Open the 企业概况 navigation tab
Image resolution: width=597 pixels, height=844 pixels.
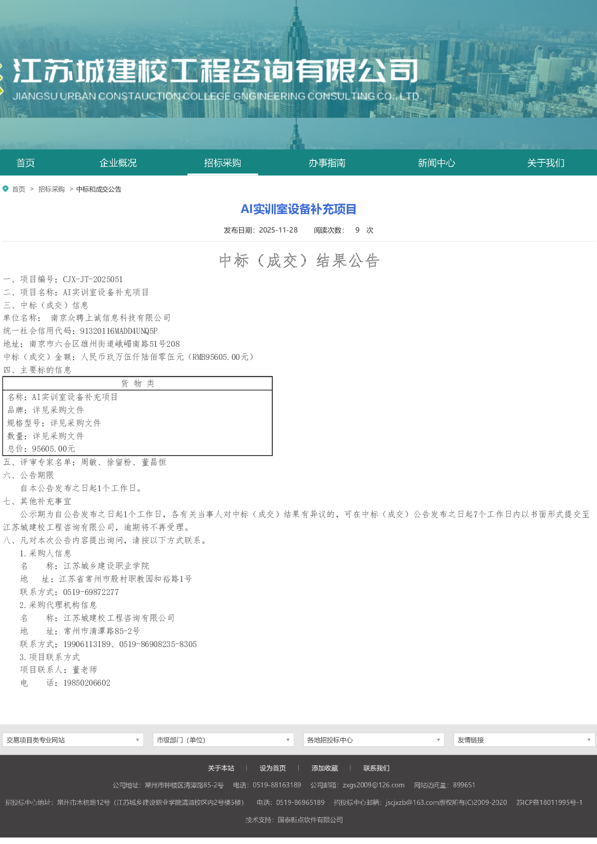118,163
